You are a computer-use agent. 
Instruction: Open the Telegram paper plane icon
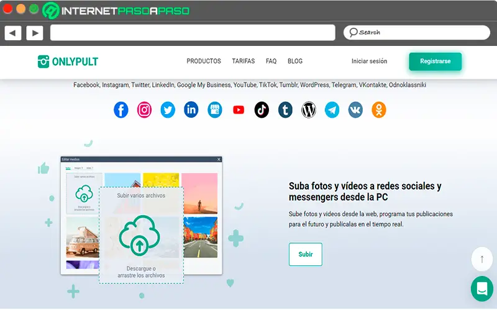pyautogui.click(x=332, y=110)
